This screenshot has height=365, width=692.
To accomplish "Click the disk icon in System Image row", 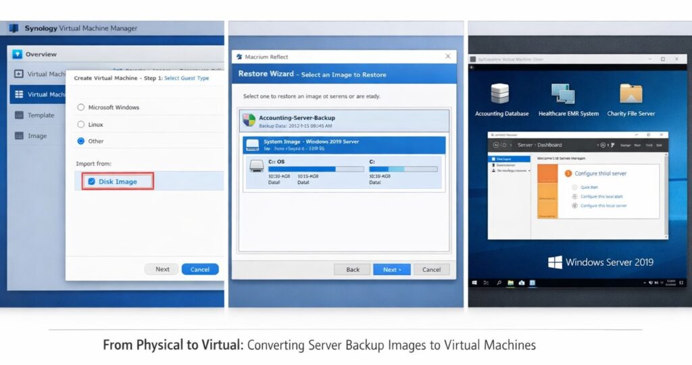I will [x=253, y=145].
